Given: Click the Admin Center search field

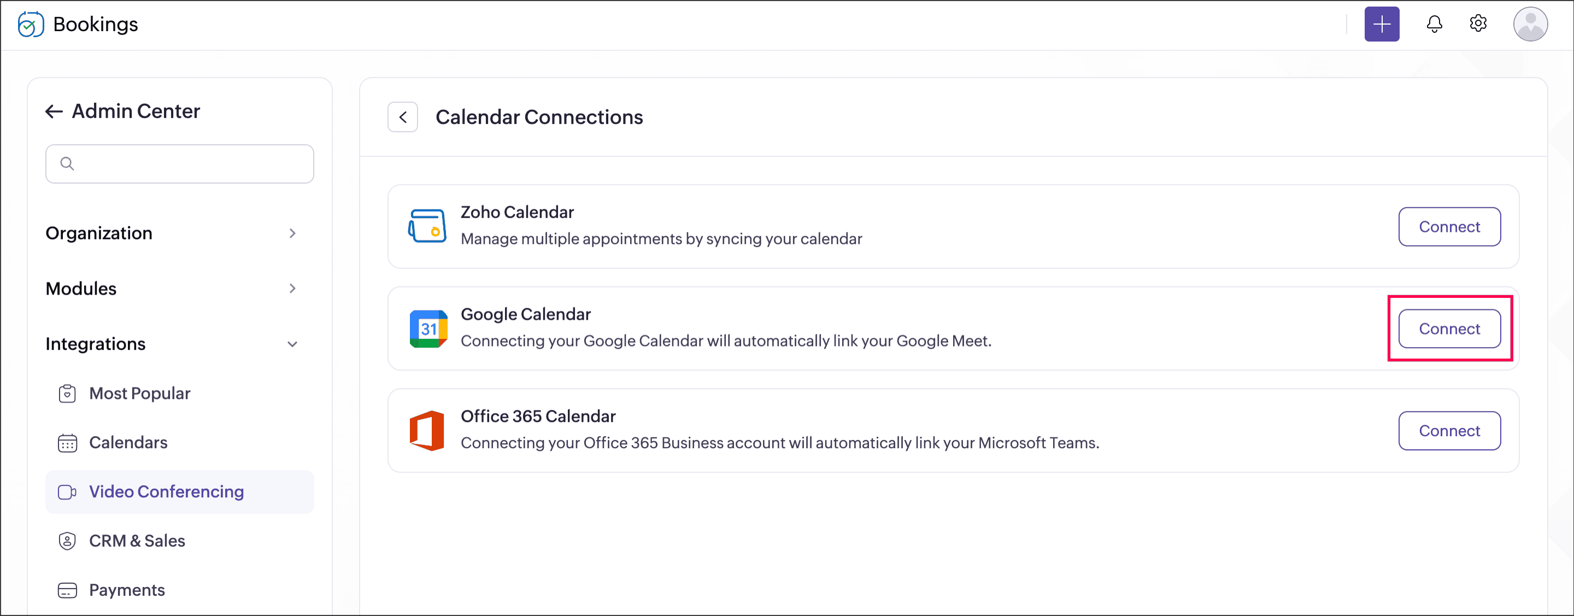Looking at the screenshot, I should (x=180, y=164).
